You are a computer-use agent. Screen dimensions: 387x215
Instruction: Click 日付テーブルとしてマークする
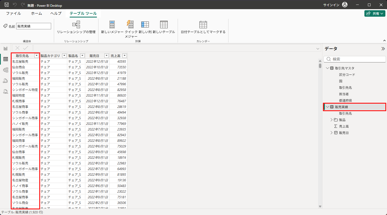click(203, 27)
